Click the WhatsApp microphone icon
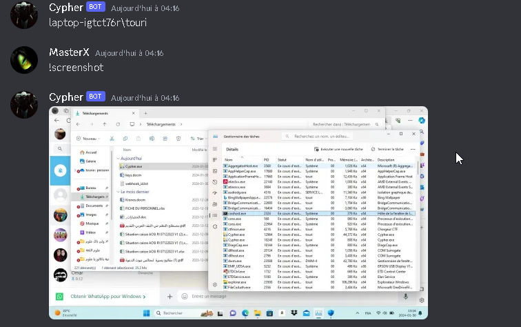The image size is (521, 327). pos(405,297)
